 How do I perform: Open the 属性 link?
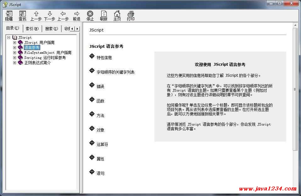pyautogui.click(x=100, y=159)
